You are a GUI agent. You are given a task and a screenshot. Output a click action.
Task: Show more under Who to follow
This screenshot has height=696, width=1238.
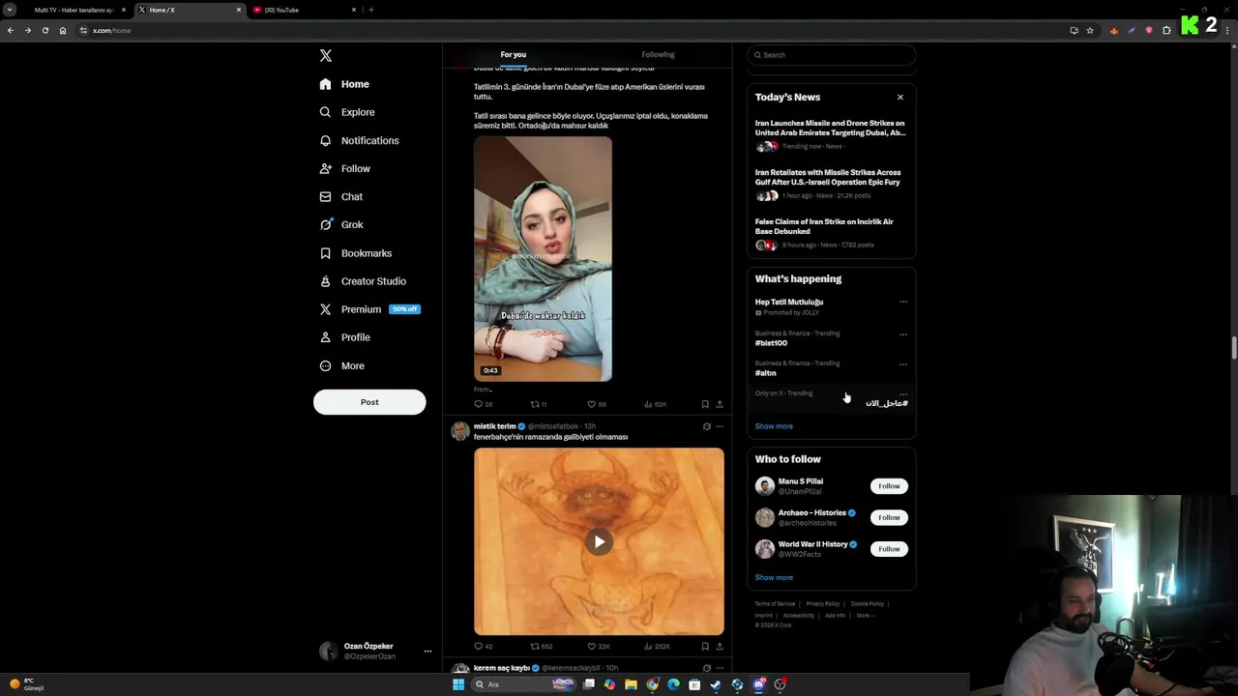pos(774,578)
